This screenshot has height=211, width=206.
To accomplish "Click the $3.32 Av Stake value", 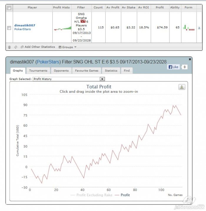I will [x=131, y=27].
